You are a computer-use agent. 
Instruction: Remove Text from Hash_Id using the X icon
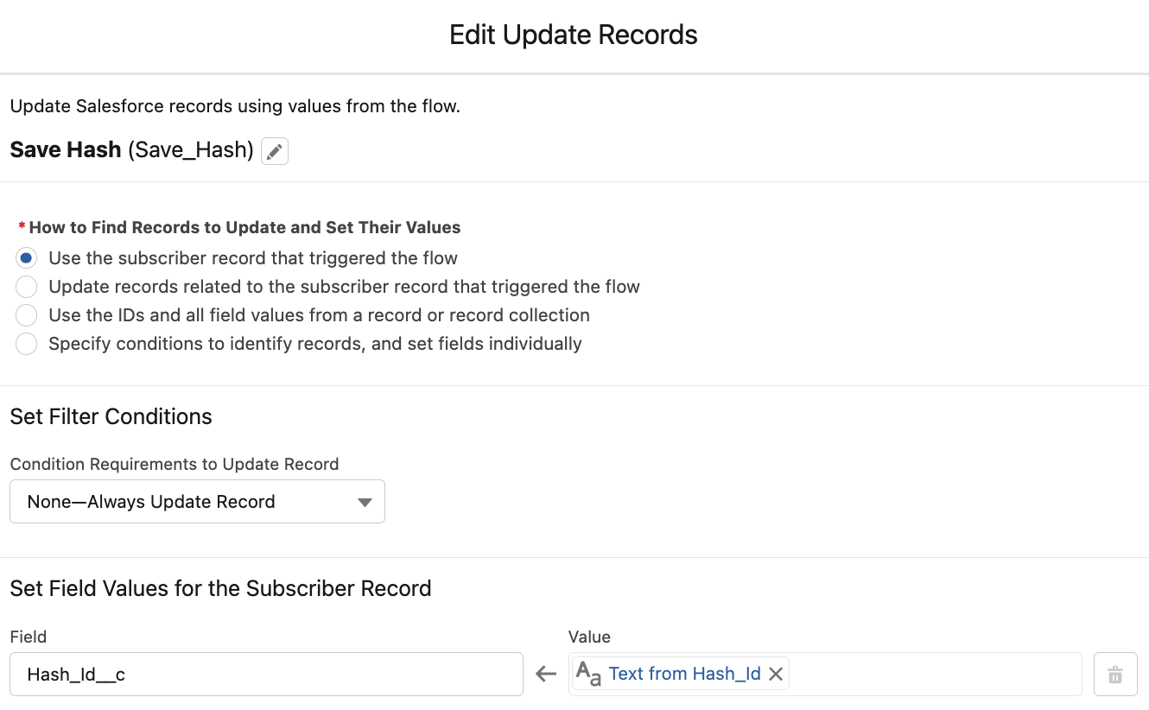[x=775, y=674]
